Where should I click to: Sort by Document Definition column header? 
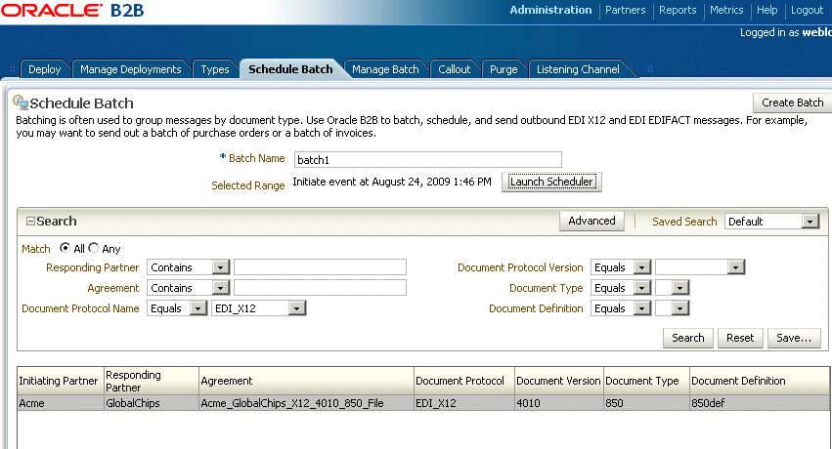pos(760,381)
